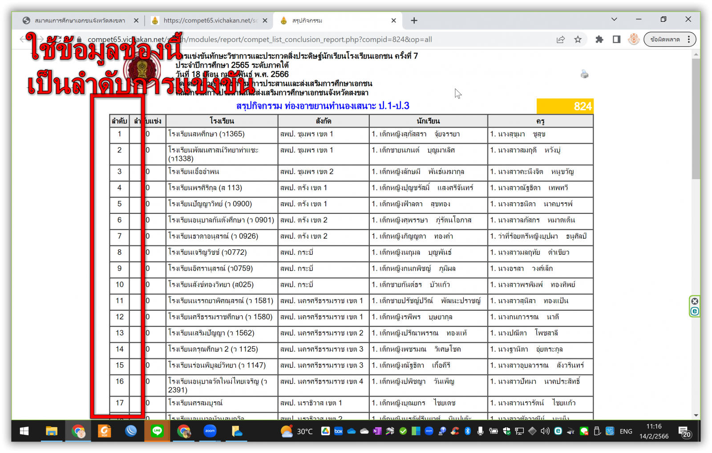
Task: Click the ข้อผิดพลาด error button
Action: click(x=665, y=40)
